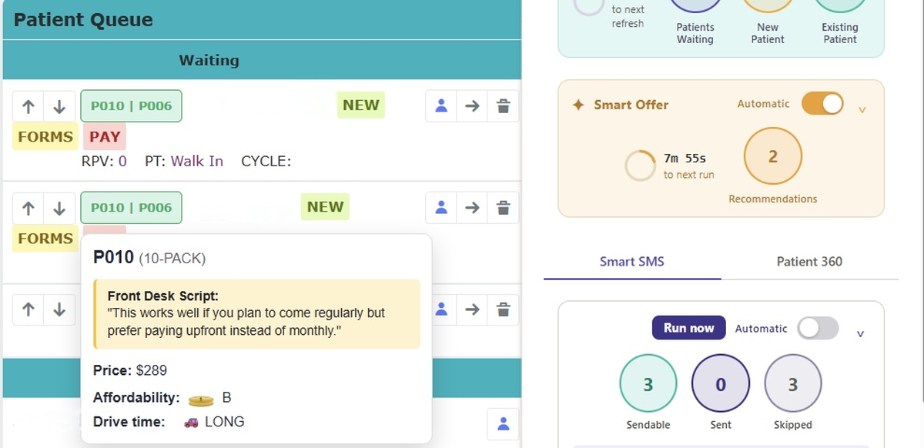
Task: Advance Walk In patient with arrow icon
Action: pyautogui.click(x=472, y=106)
